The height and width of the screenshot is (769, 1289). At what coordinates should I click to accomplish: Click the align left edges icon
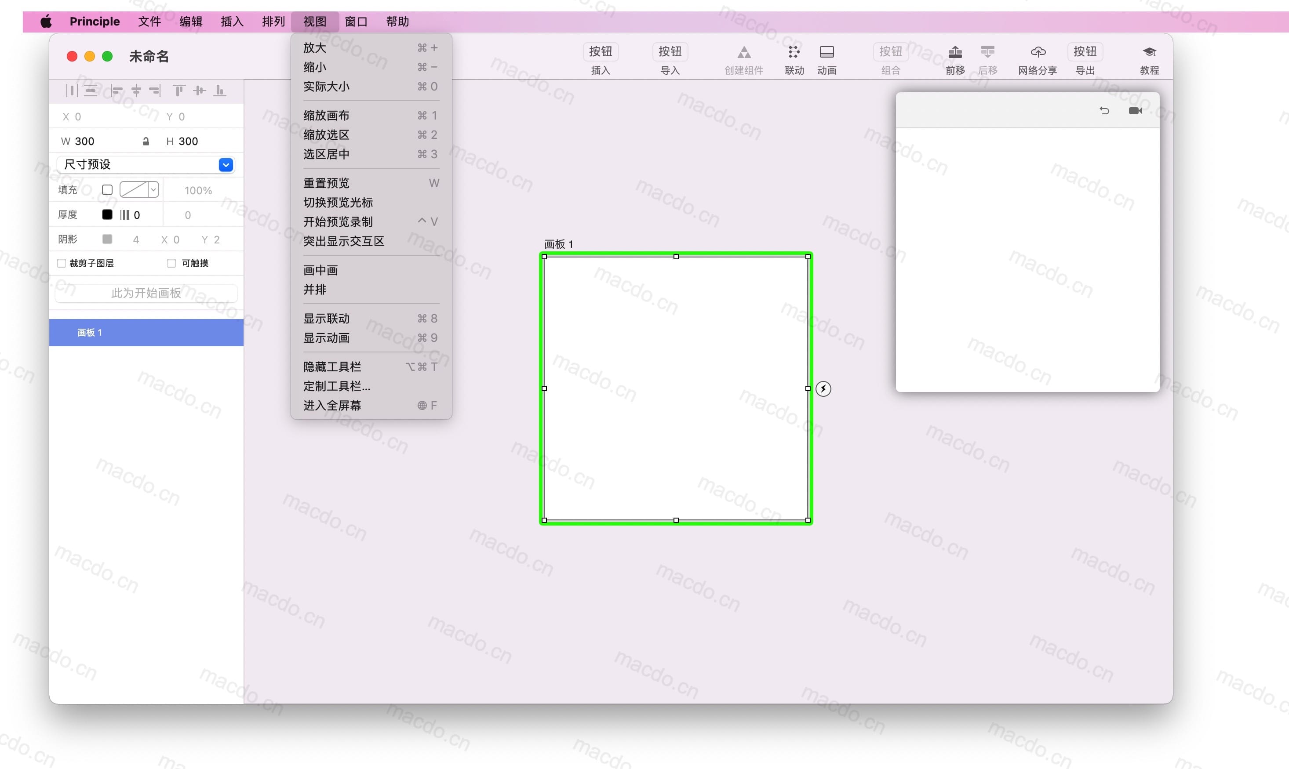click(x=117, y=91)
